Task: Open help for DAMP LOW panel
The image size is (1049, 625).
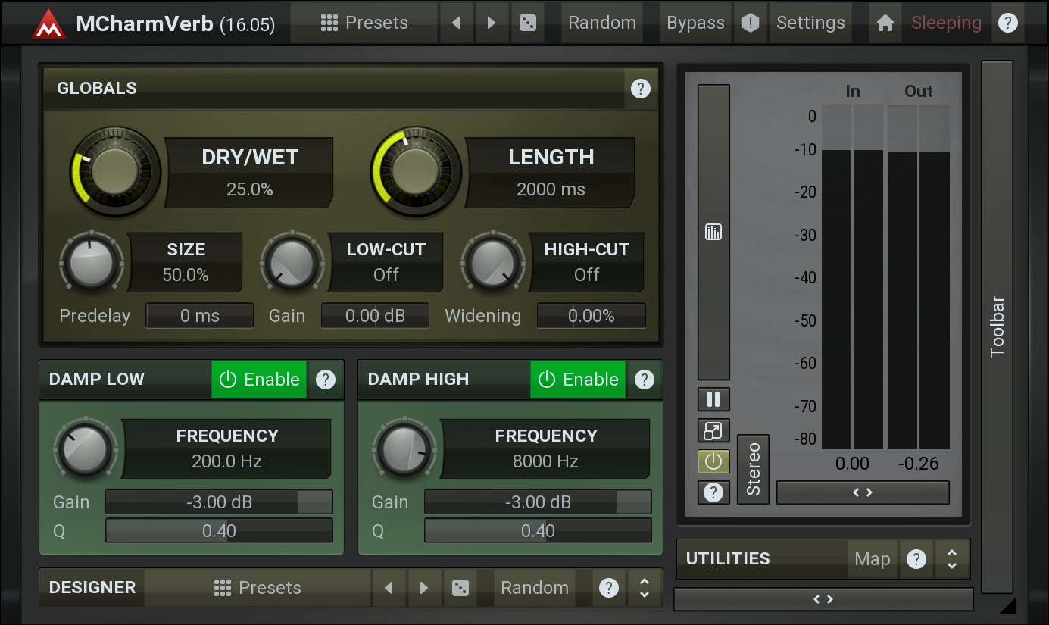Action: tap(326, 380)
